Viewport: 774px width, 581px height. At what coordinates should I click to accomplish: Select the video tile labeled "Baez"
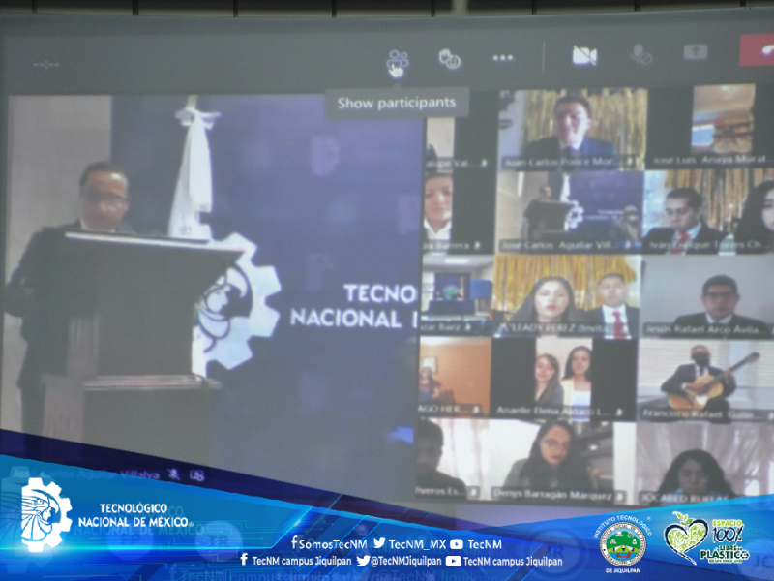point(457,295)
